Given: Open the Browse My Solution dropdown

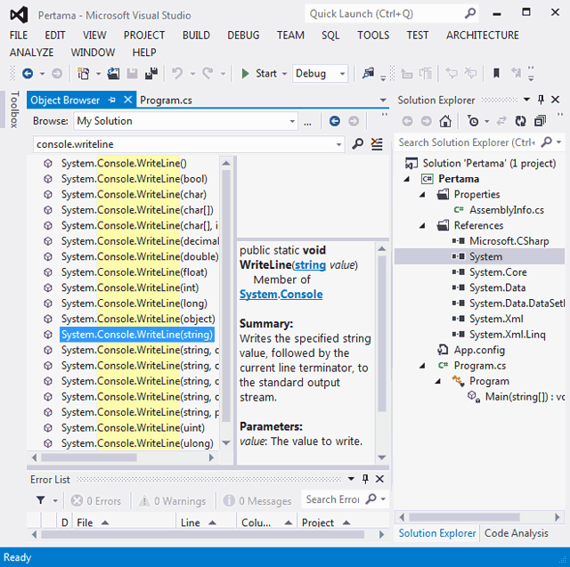Looking at the screenshot, I should click(292, 121).
